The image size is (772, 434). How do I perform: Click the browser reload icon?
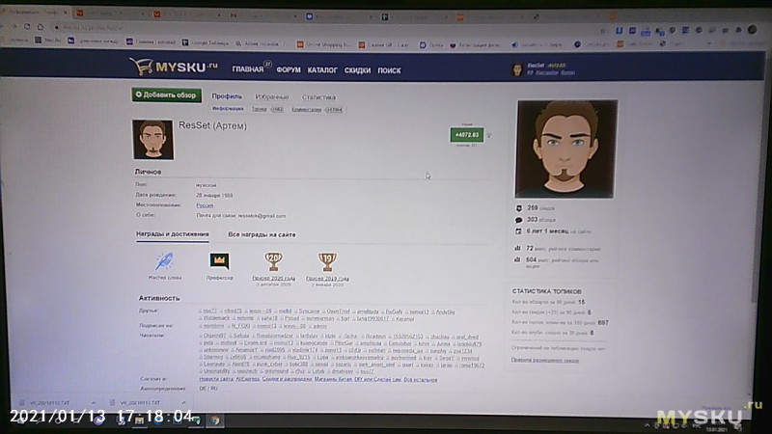27,27
